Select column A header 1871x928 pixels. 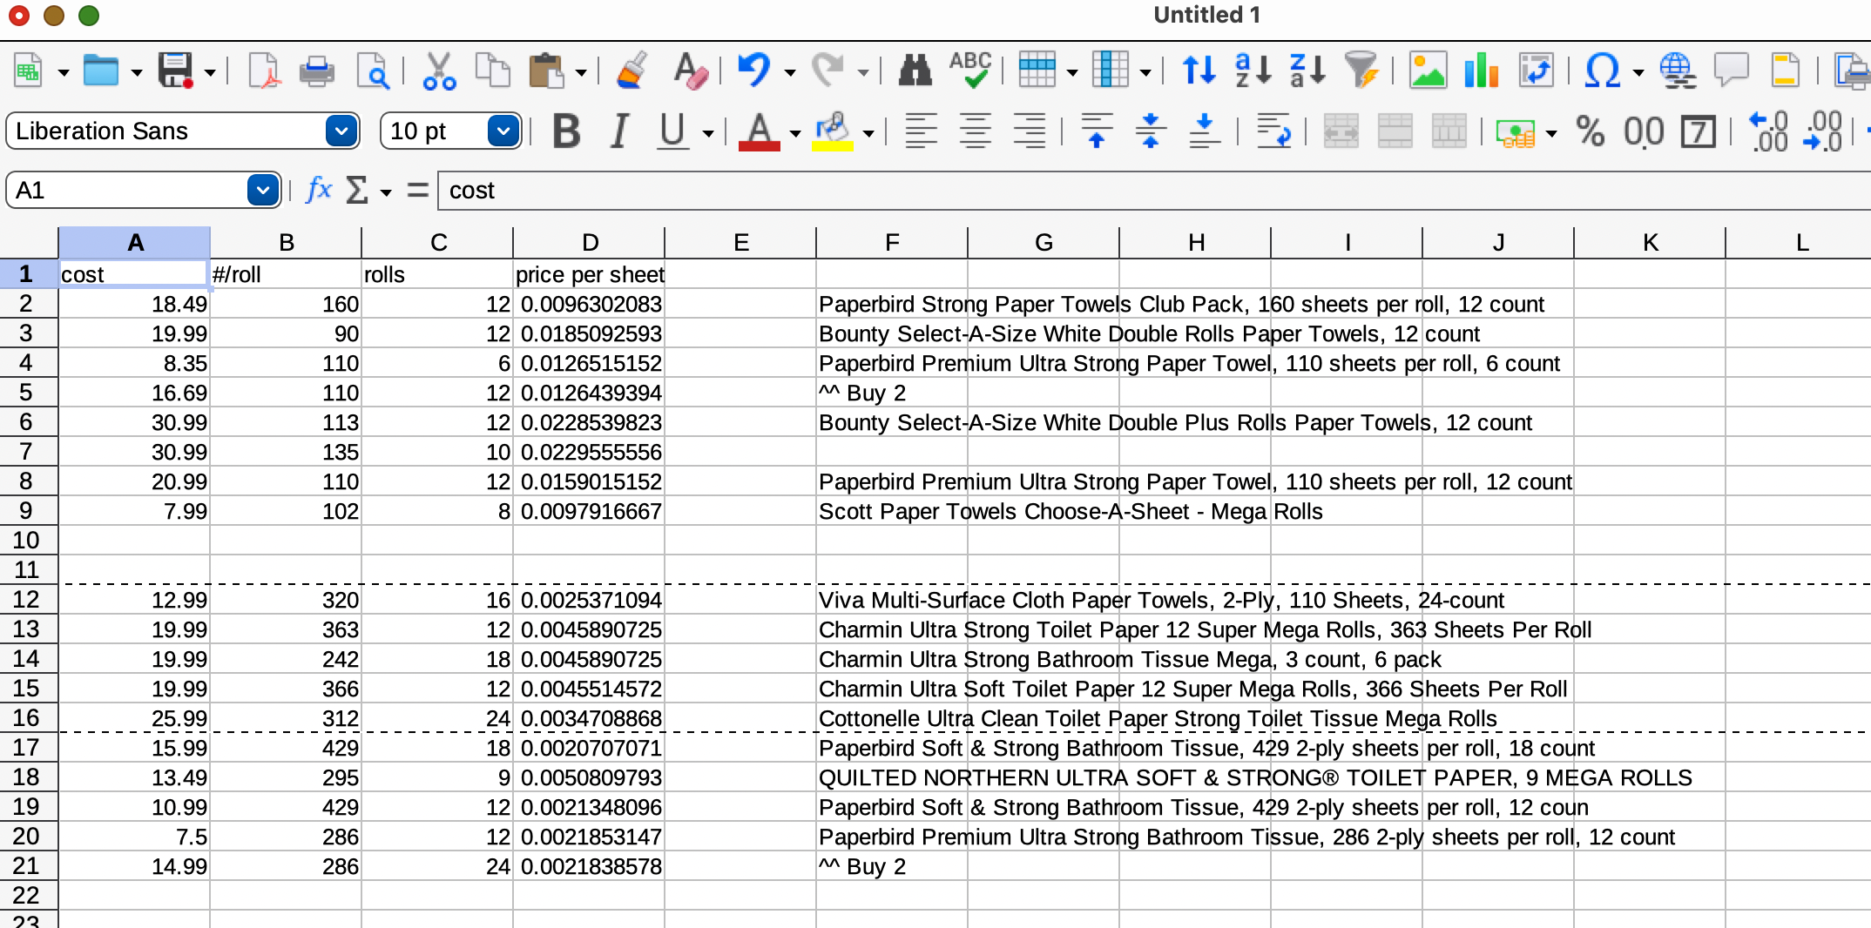point(134,243)
